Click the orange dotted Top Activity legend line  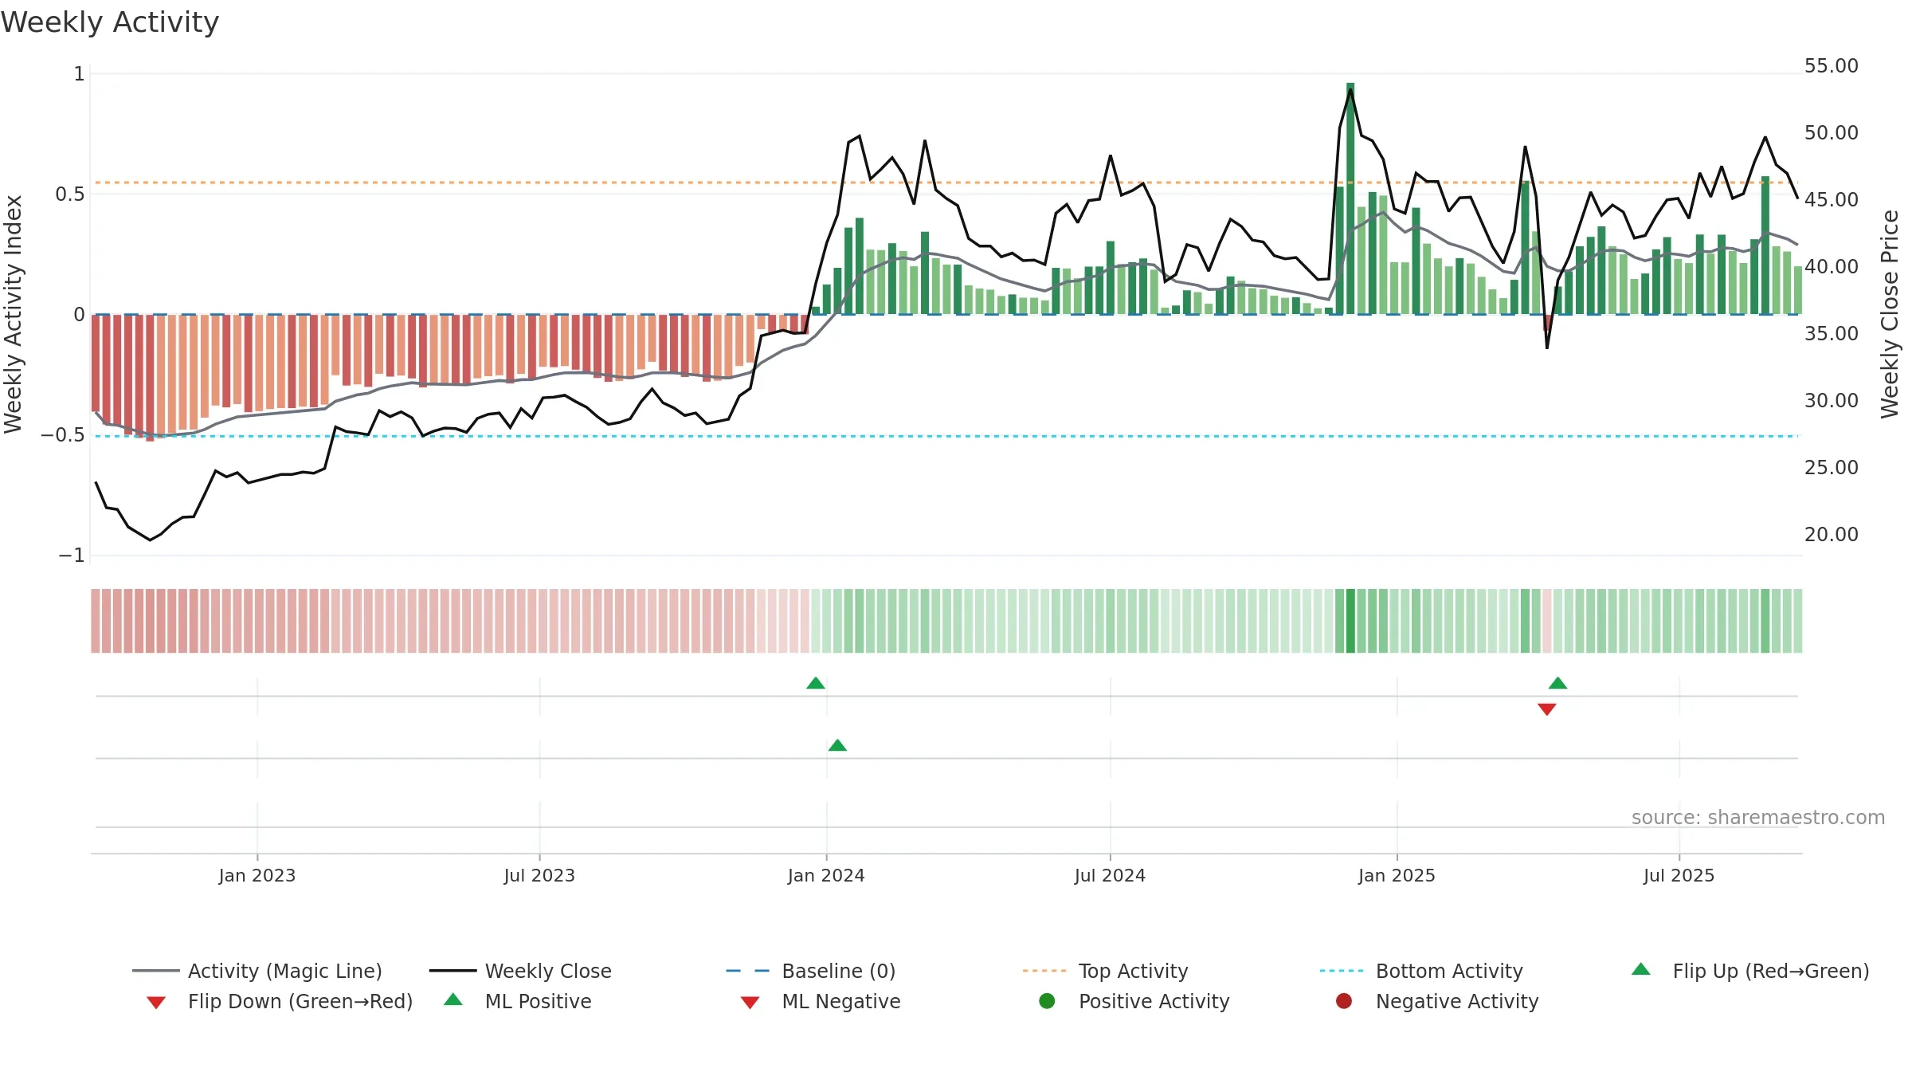[x=1044, y=971]
